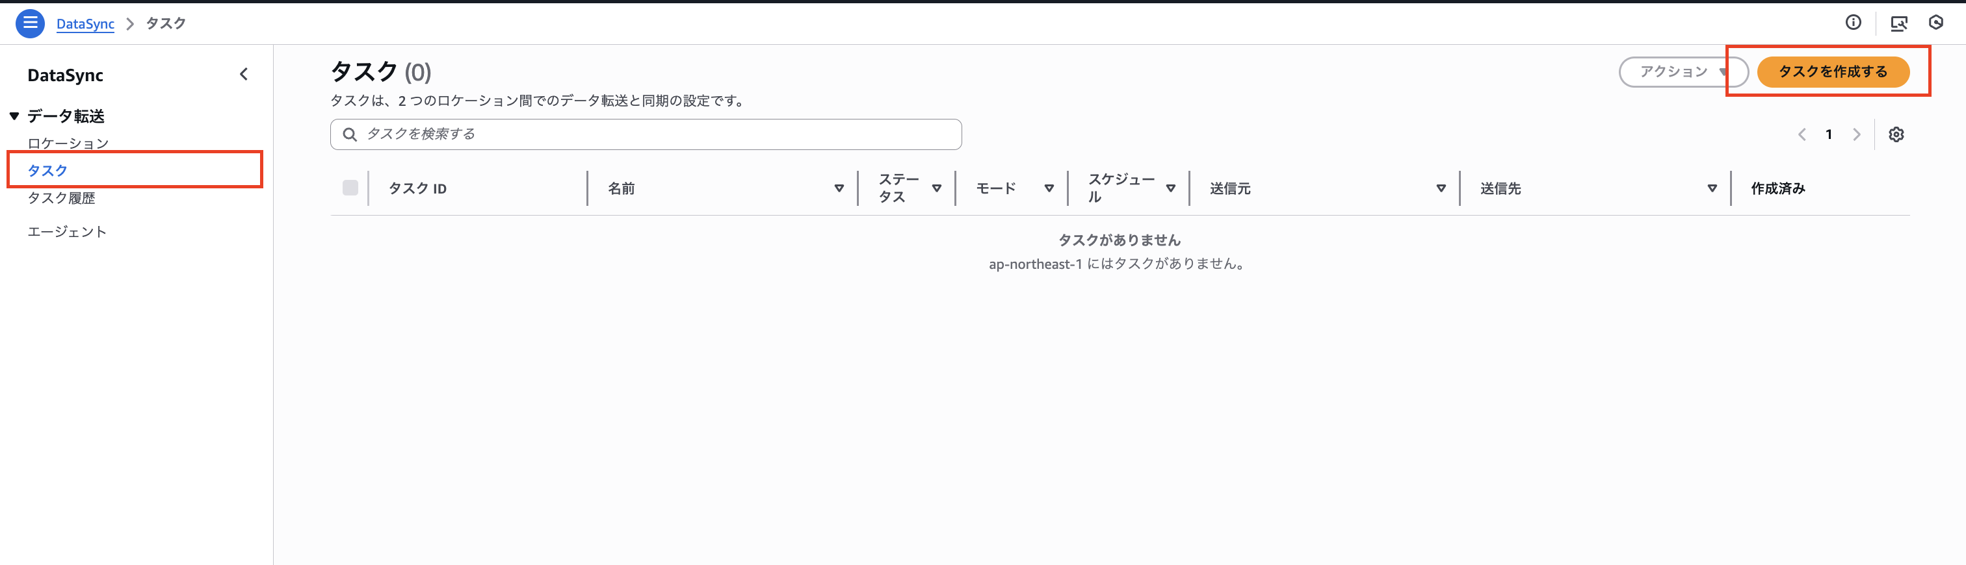
Task: Collapse the DataSync sidebar panel
Action: tap(243, 74)
